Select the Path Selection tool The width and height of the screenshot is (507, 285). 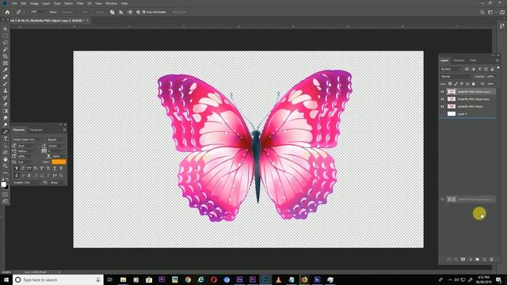[6, 146]
